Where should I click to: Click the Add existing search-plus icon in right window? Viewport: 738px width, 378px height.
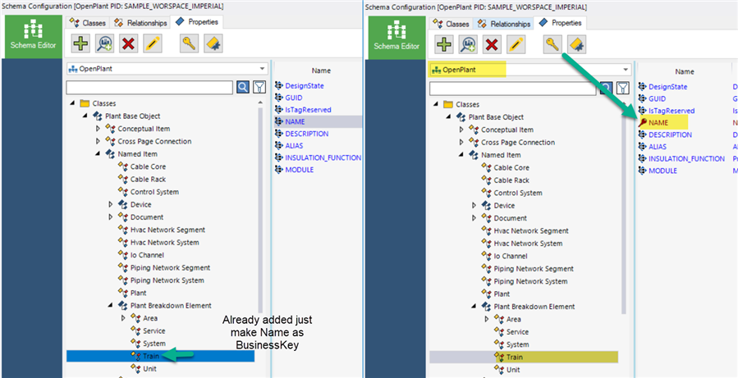tap(468, 44)
